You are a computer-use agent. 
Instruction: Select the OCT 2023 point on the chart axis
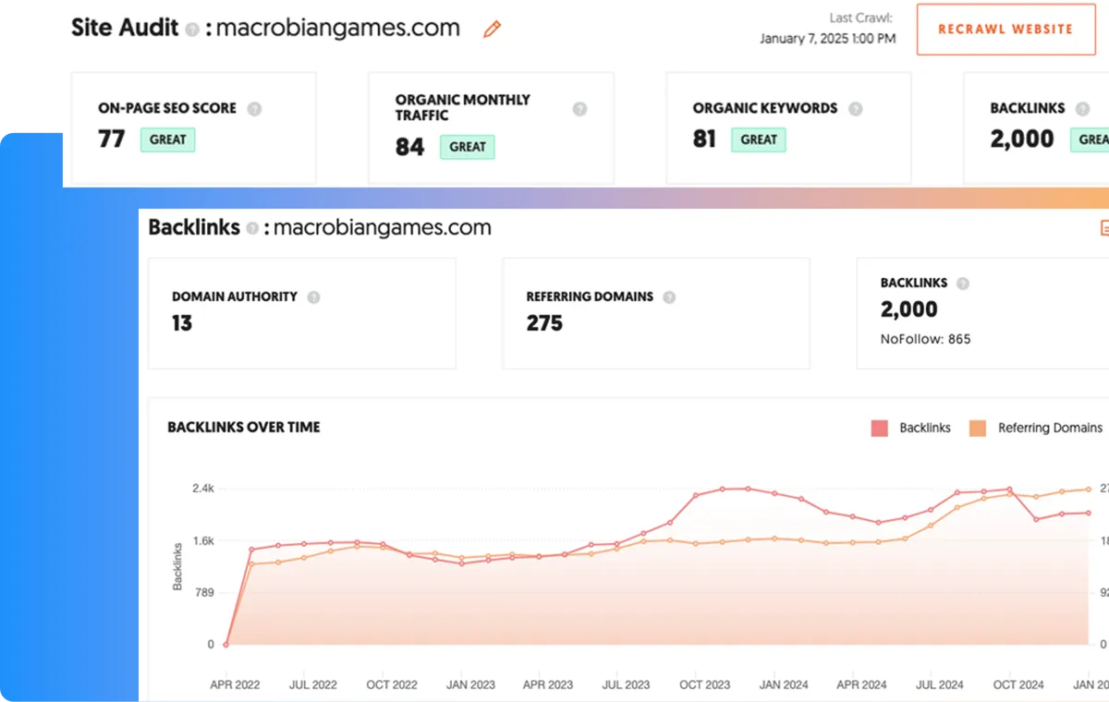click(705, 684)
